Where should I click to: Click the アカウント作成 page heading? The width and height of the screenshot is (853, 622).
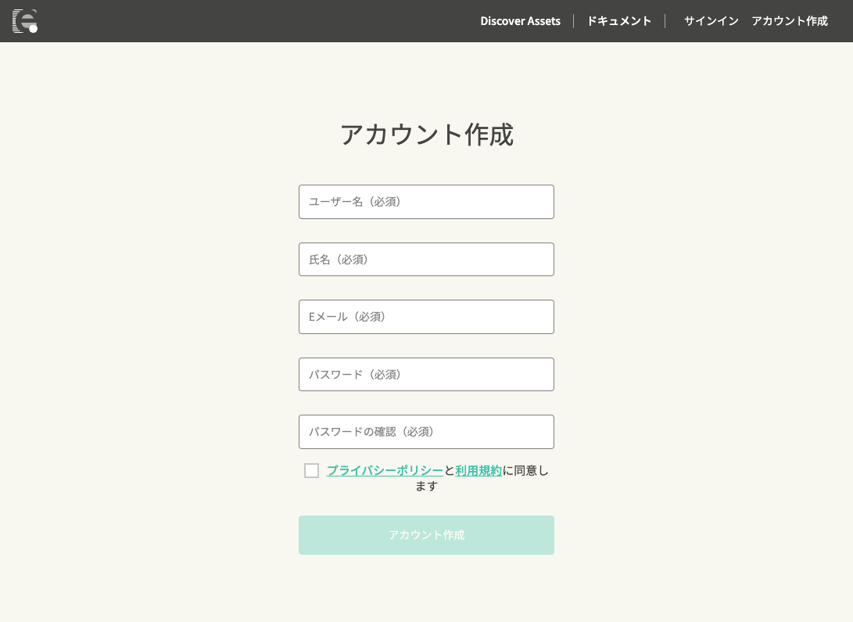[427, 135]
